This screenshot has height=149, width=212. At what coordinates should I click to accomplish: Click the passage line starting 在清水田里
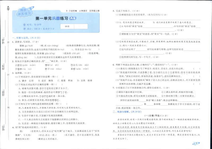(158, 119)
